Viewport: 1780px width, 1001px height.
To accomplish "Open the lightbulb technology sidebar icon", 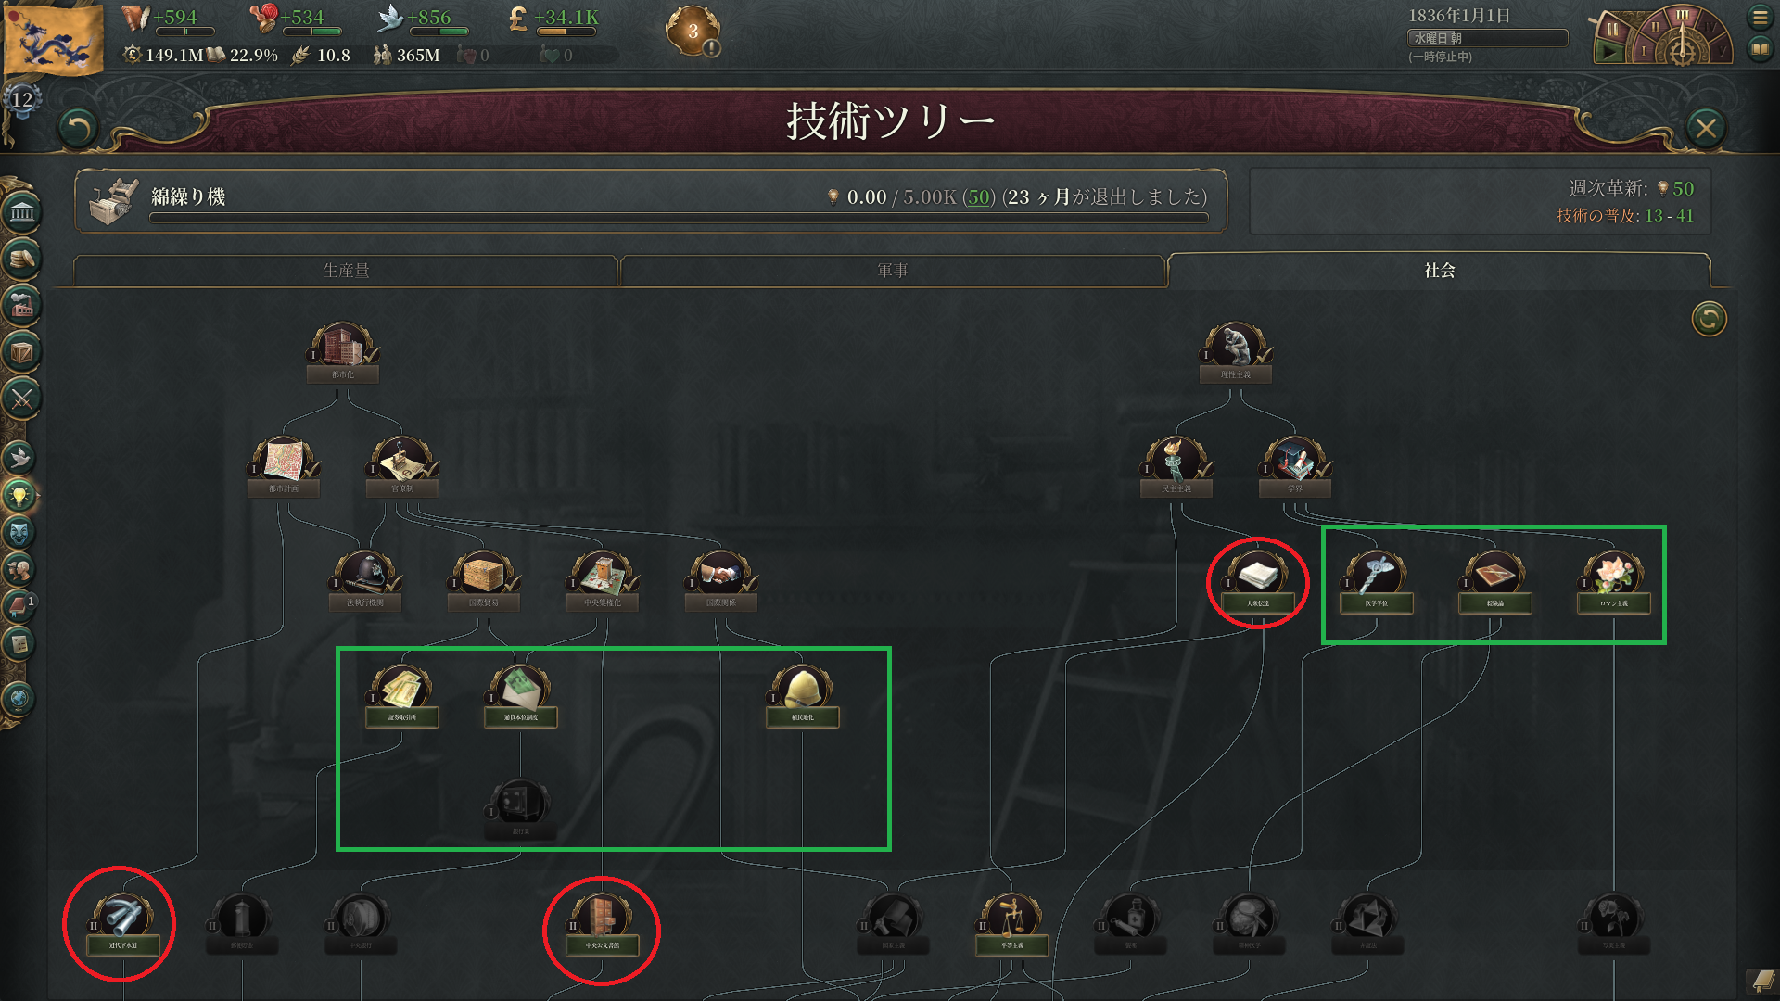I will tap(19, 495).
